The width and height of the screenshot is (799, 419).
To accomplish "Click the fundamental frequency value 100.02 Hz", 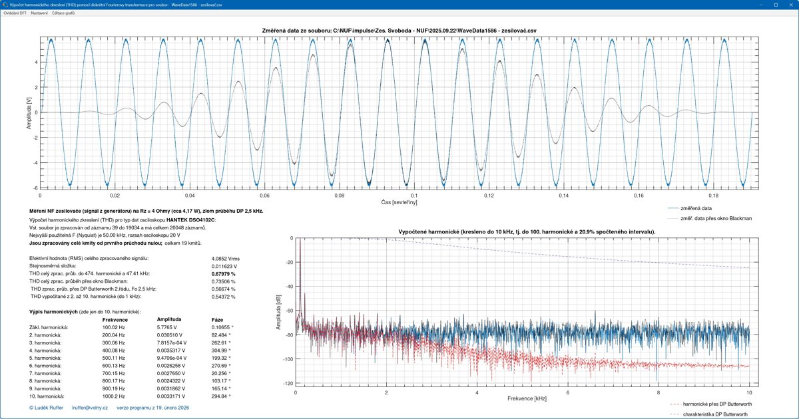I will (113, 327).
